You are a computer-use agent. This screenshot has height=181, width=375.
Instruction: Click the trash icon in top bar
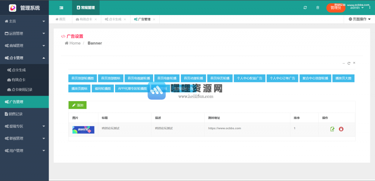tap(318, 8)
